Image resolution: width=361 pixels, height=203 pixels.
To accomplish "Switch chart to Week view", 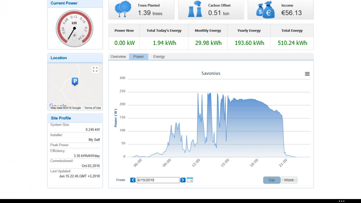I will coord(289,180).
